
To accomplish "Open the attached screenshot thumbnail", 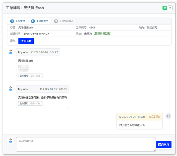I will click(23, 68).
